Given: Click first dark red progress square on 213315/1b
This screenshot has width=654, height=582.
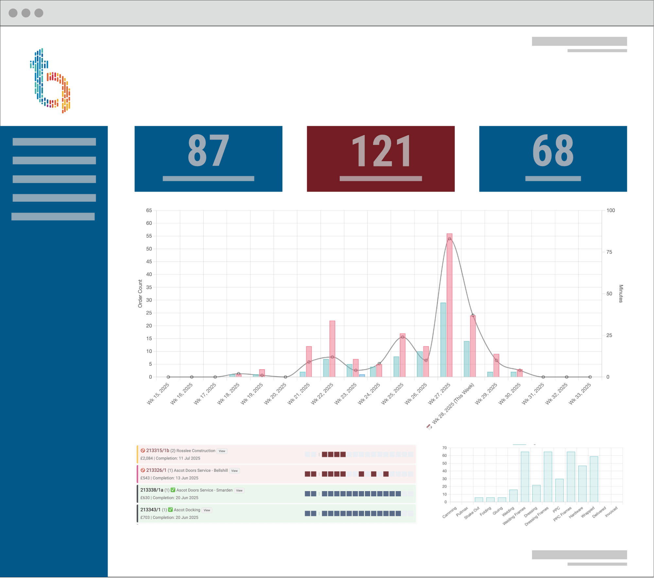Looking at the screenshot, I should tap(324, 454).
